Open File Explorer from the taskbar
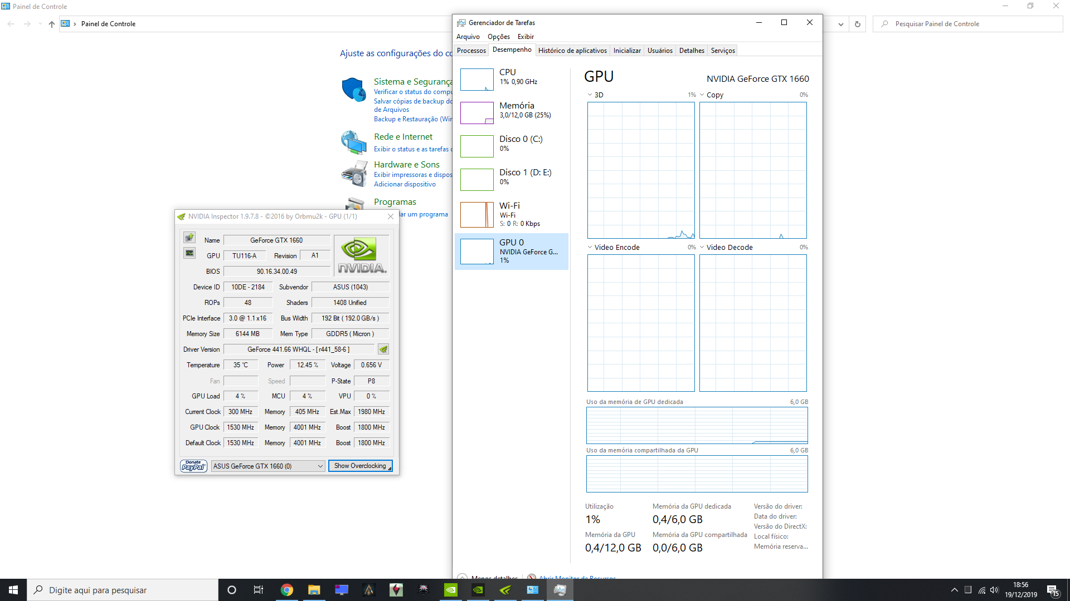Image resolution: width=1070 pixels, height=601 pixels. (x=314, y=590)
